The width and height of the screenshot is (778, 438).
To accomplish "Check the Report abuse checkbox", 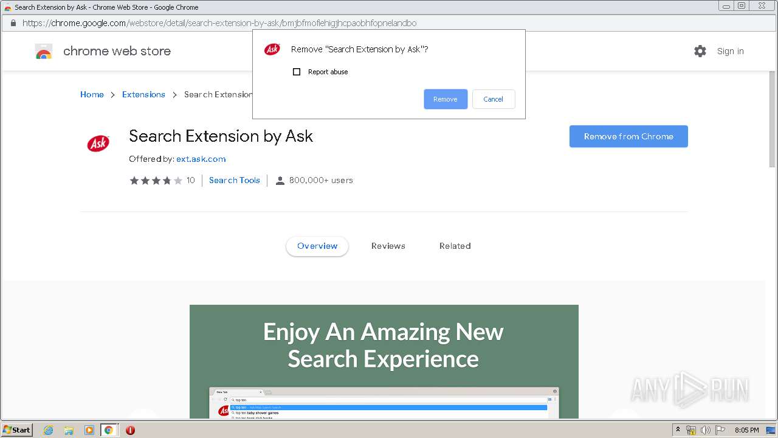I will click(x=297, y=72).
